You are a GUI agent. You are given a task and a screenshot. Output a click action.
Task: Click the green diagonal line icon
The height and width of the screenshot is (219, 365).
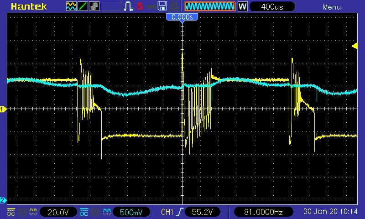click(83, 6)
